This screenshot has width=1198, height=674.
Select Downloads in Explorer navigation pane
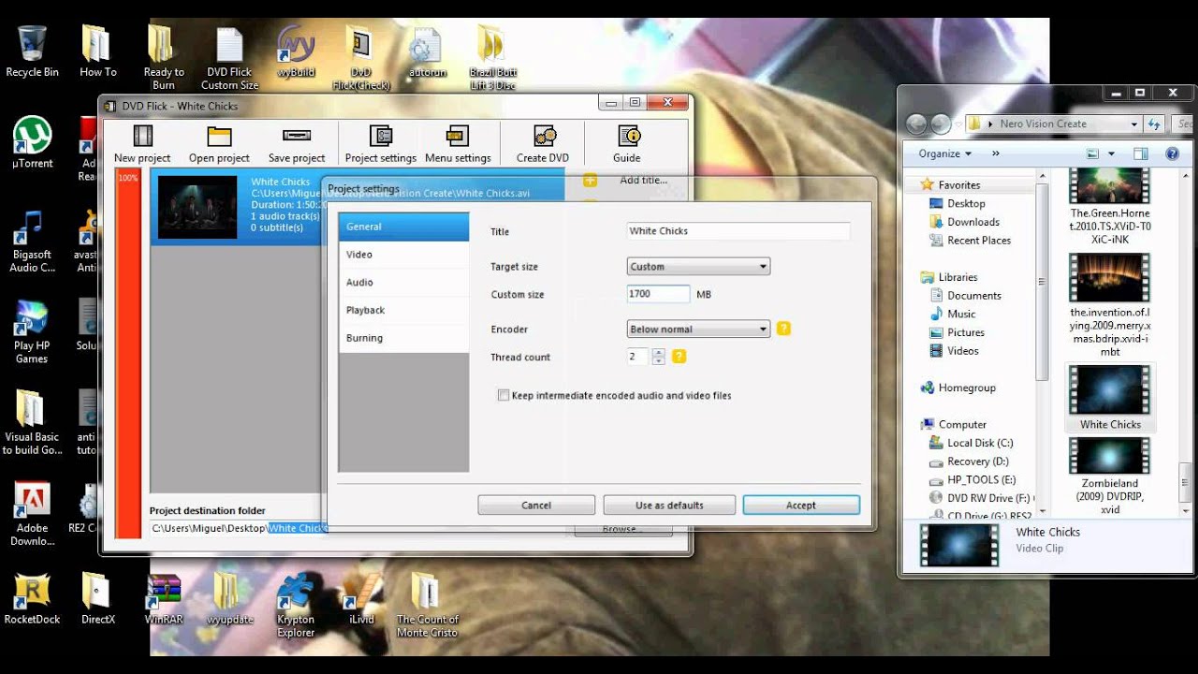(973, 222)
